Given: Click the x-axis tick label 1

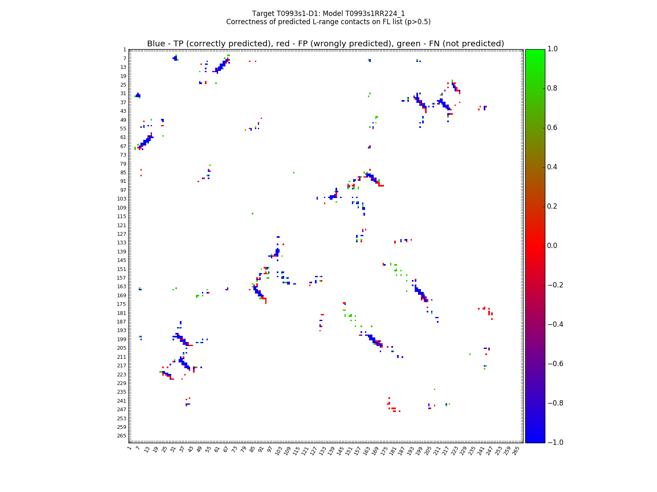Looking at the screenshot, I should click(129, 449).
